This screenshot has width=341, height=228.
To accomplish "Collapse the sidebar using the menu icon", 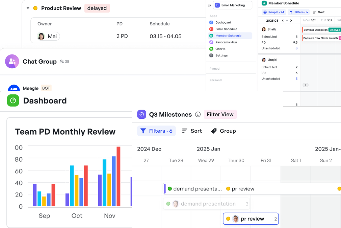I will point(210,5).
